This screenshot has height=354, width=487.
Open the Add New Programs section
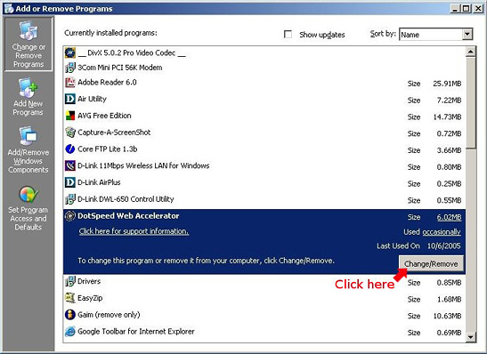click(28, 97)
